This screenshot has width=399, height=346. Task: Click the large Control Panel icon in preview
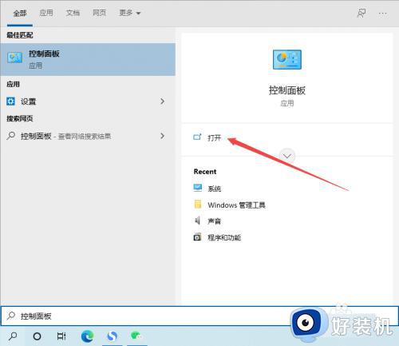point(287,60)
